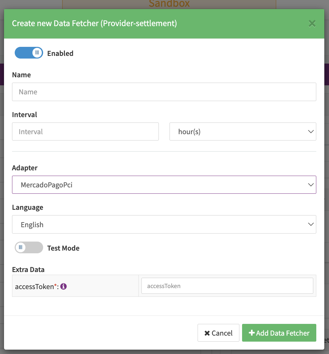
Task: Click the accessToken required field label
Action: coord(34,287)
